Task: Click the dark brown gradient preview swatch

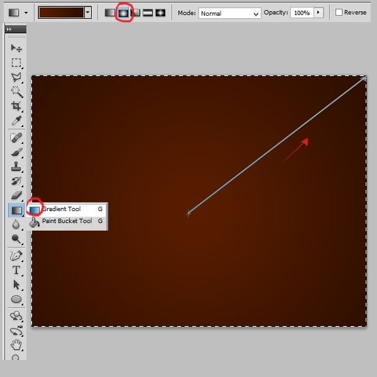Action: (x=61, y=13)
